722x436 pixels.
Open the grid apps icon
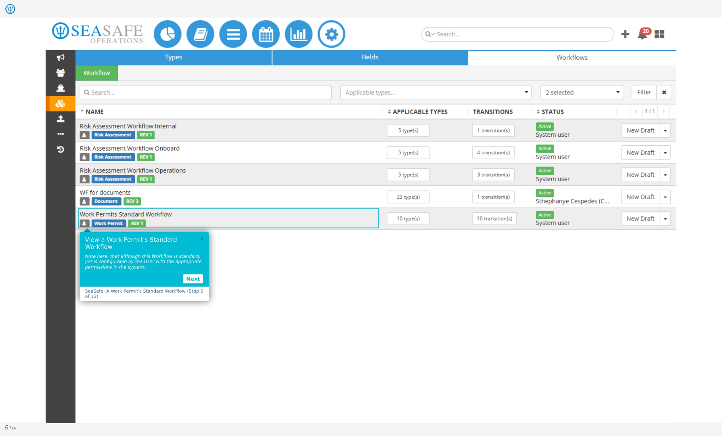[659, 34]
